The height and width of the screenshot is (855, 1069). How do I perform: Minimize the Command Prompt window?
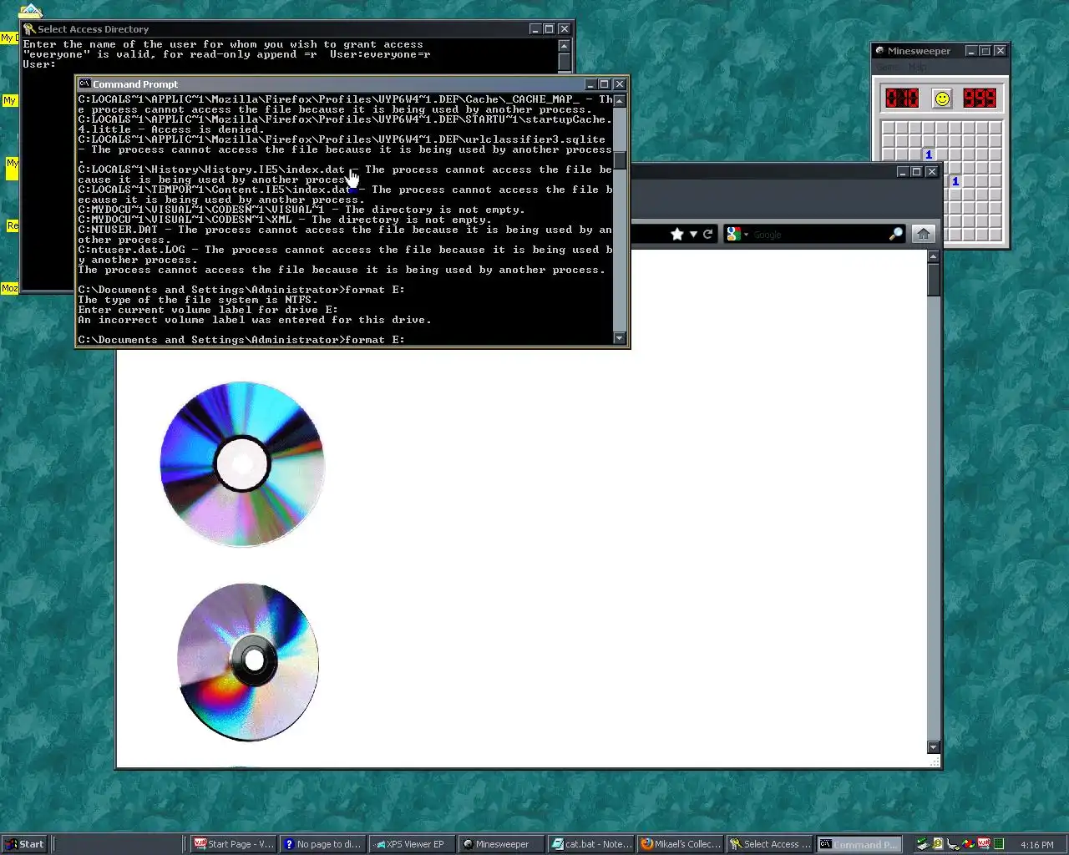pyautogui.click(x=590, y=84)
